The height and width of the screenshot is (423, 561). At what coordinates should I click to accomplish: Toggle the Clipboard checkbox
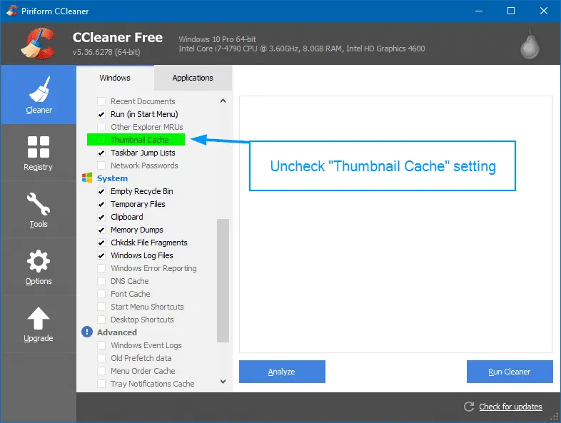(101, 217)
